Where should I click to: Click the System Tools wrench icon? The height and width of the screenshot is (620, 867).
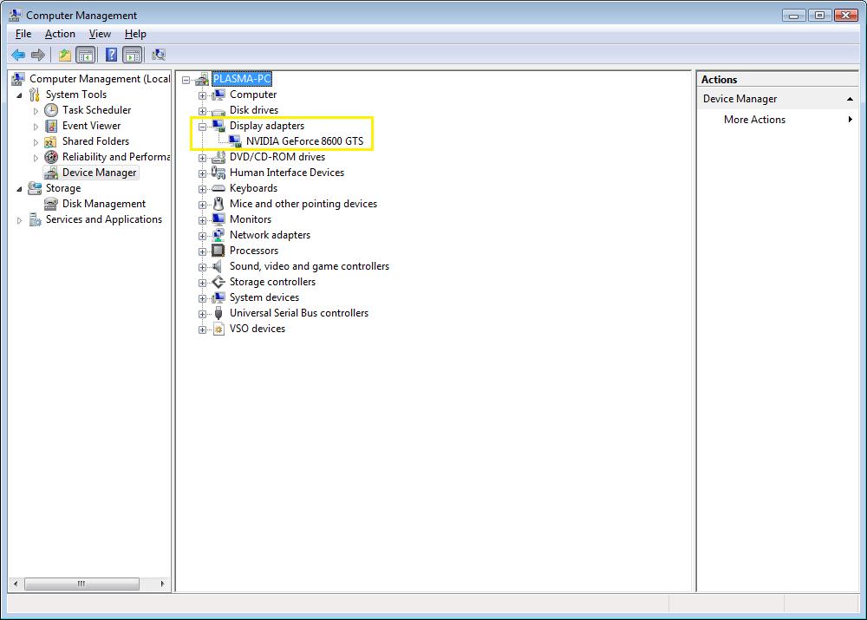tap(35, 95)
